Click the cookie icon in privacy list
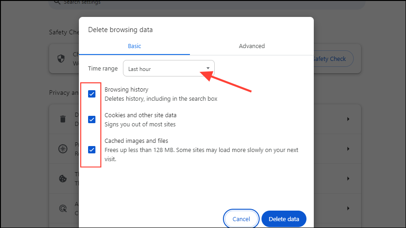Screen dimensions: 406x228 tap(63, 179)
